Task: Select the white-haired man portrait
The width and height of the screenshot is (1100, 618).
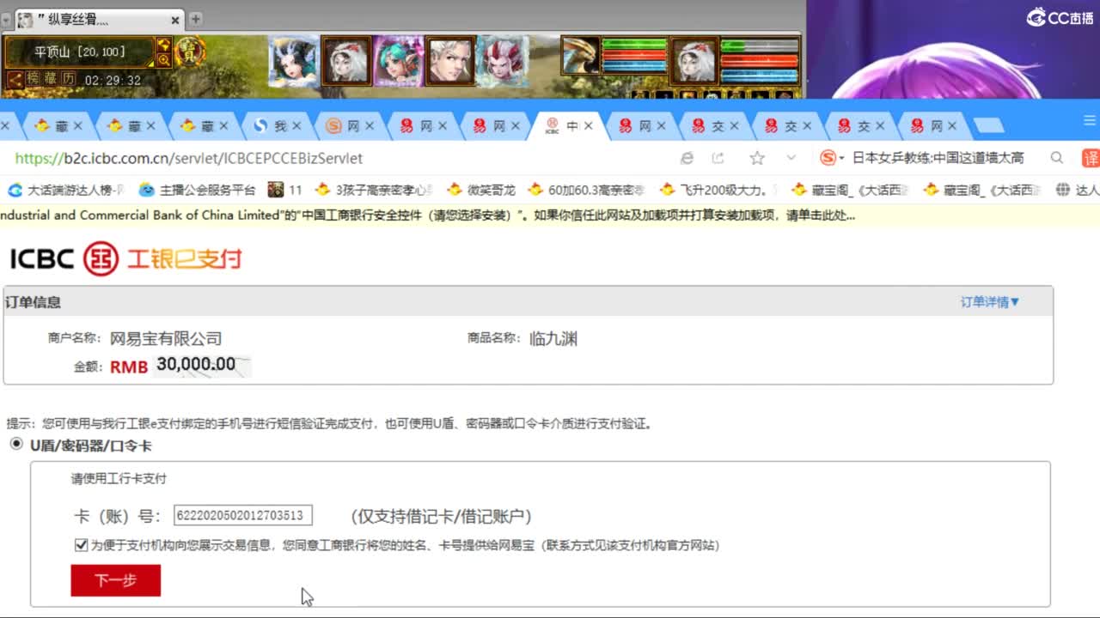Action: pos(449,61)
